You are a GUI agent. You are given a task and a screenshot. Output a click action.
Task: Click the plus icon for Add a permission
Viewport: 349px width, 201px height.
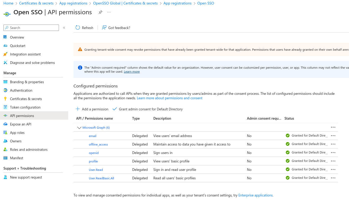coord(78,109)
